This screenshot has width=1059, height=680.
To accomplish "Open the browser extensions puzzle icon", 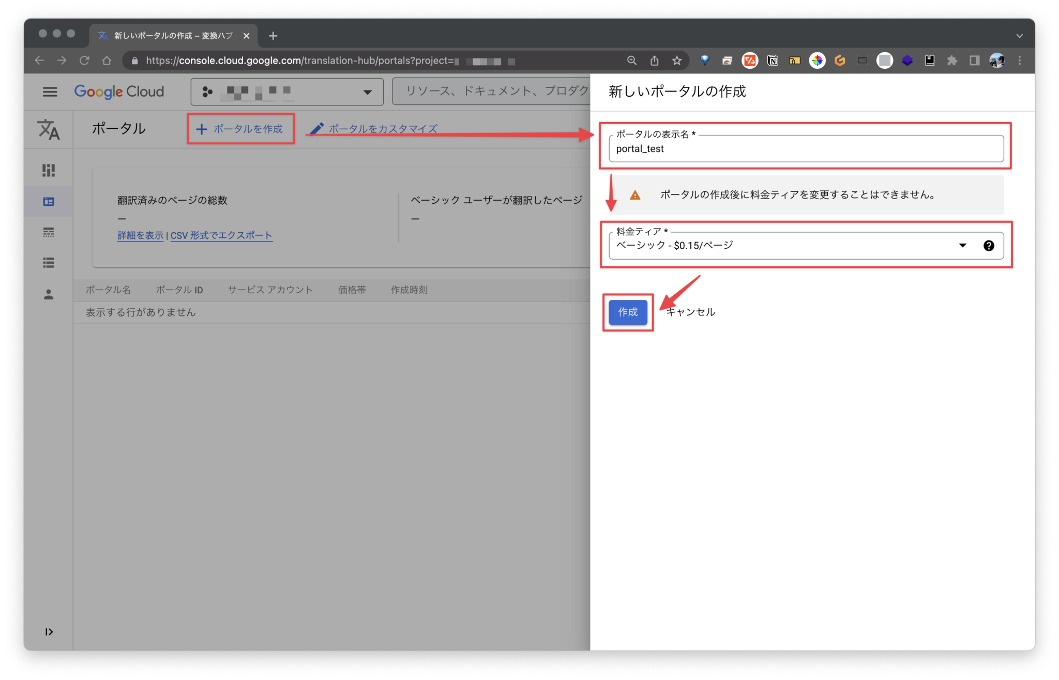I will pos(951,61).
